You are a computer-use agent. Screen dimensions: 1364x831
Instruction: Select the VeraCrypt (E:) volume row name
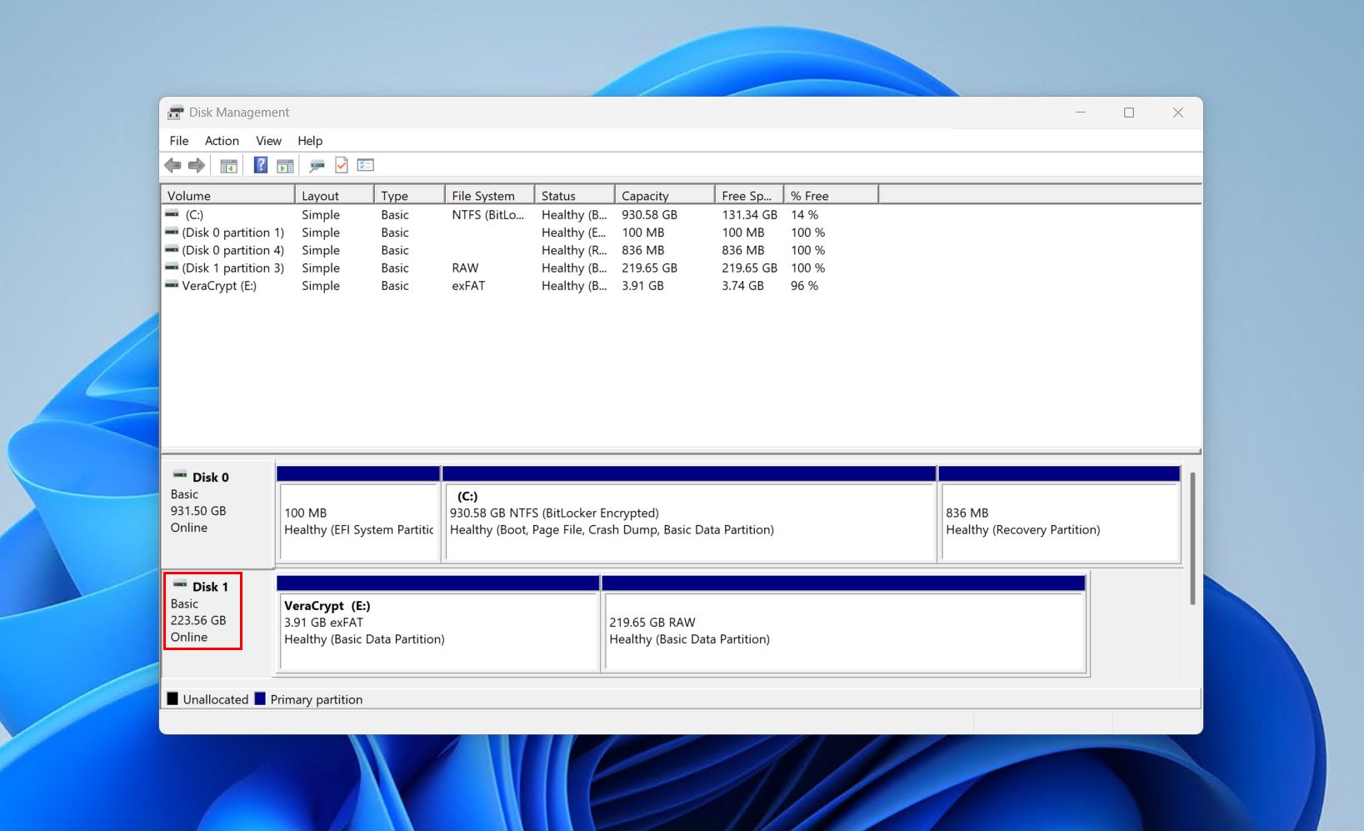pos(219,285)
